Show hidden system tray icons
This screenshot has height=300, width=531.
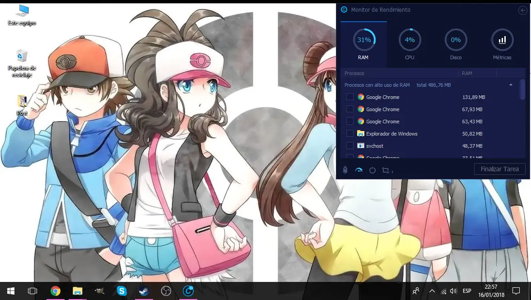click(432, 291)
